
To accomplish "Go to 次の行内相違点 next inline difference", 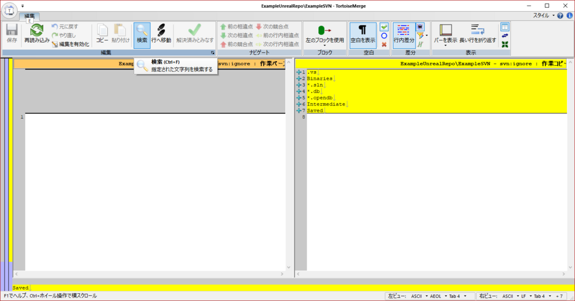I will [277, 44].
